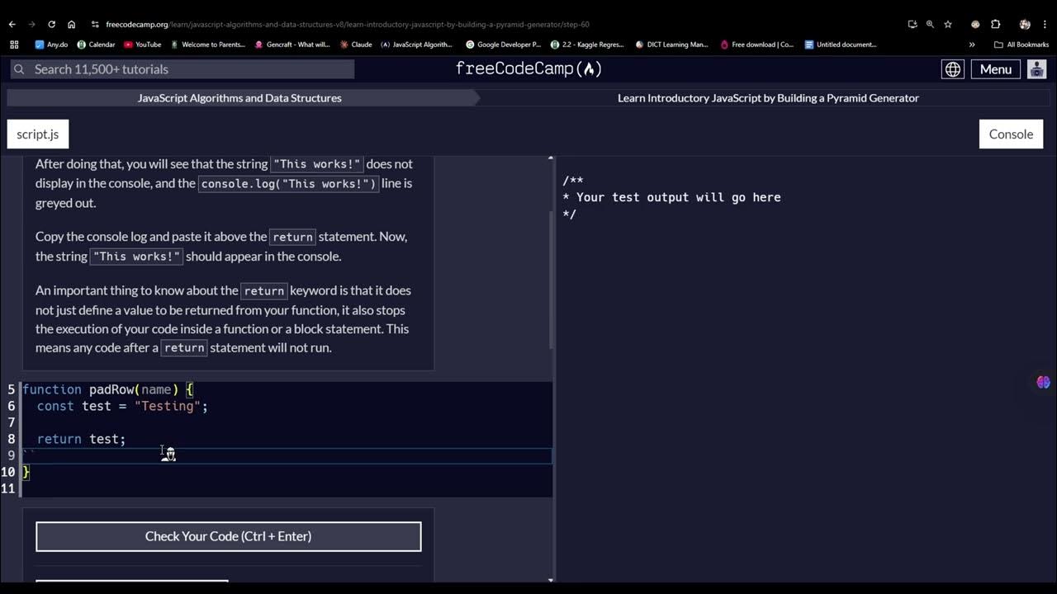Open DICT Learning Management bookmark
The width and height of the screenshot is (1057, 594).
[x=671, y=45]
